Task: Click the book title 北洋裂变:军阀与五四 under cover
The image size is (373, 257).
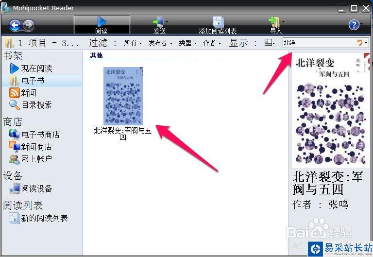Action: click(x=123, y=134)
